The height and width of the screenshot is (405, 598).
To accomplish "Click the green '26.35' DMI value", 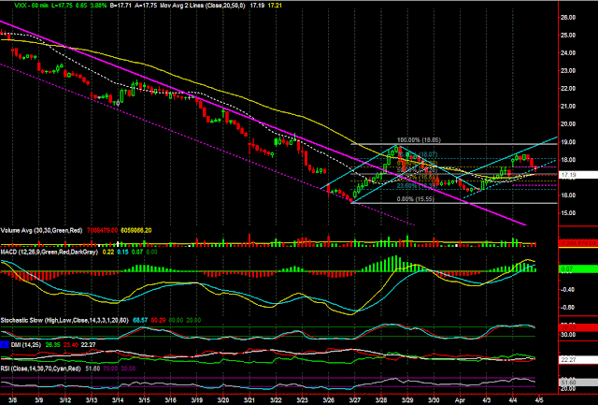I will [52, 345].
